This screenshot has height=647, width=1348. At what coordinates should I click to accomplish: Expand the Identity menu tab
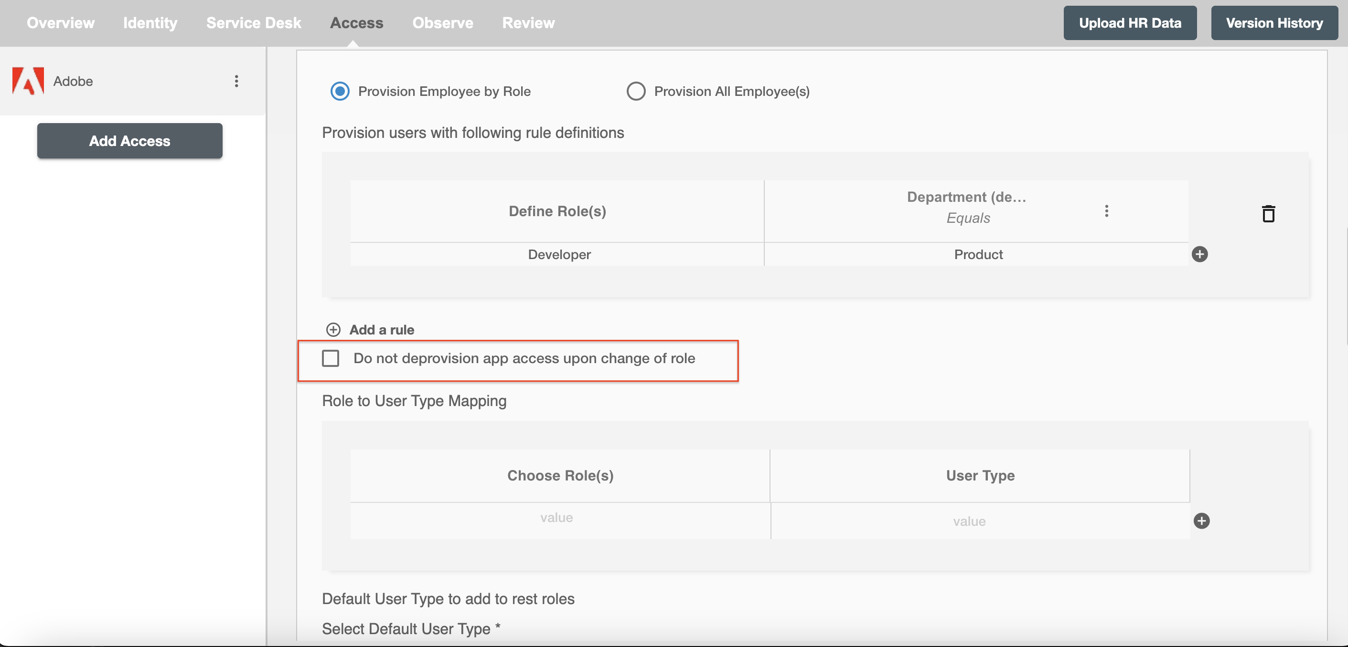pos(150,21)
